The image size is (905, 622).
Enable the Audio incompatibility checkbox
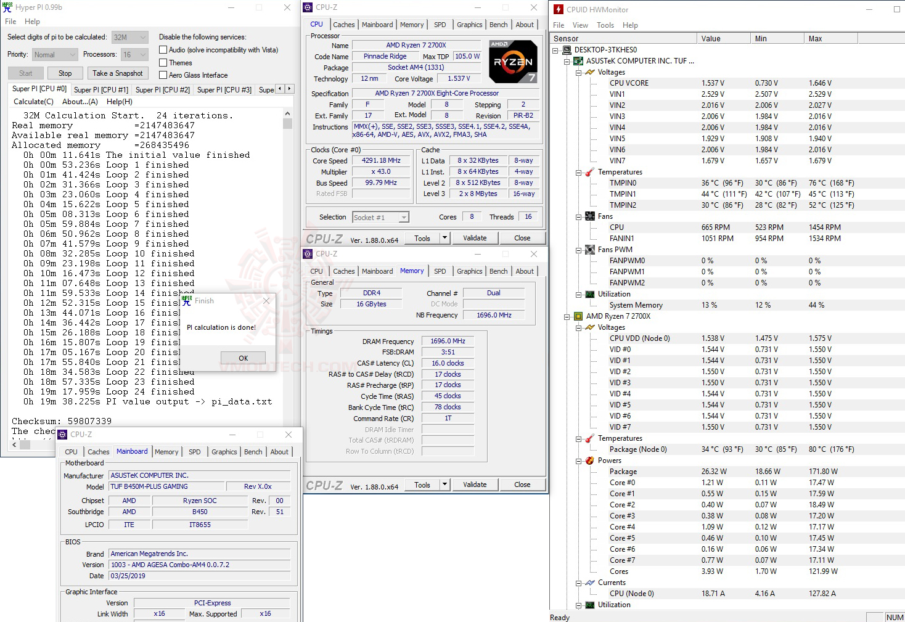[163, 50]
